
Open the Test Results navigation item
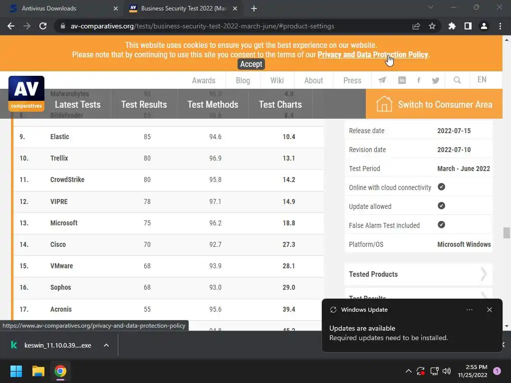(144, 105)
